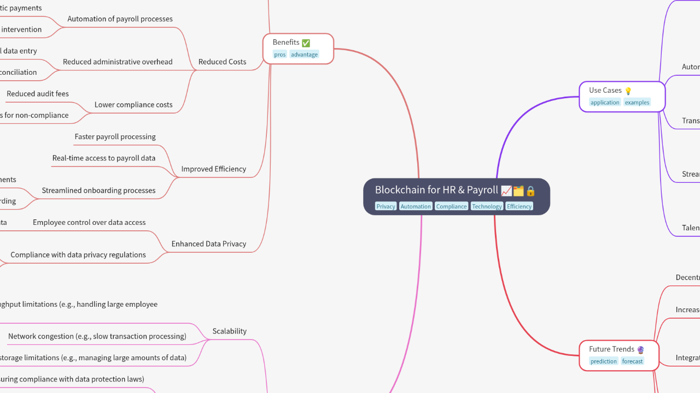
Task: Click the advantage tag under Benefits
Action: 304,55
